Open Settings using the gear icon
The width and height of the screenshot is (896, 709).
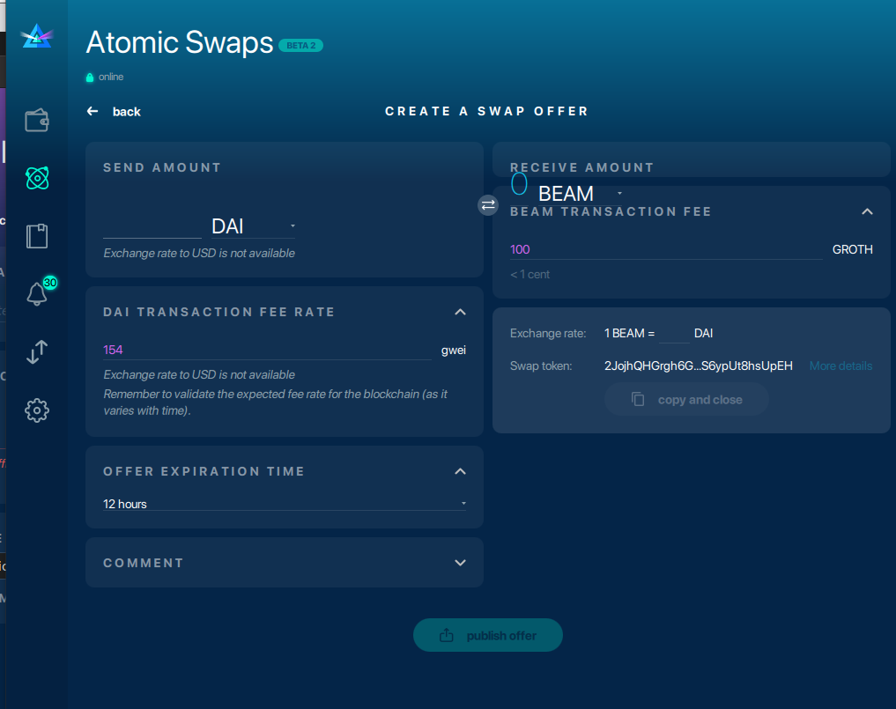coord(36,410)
